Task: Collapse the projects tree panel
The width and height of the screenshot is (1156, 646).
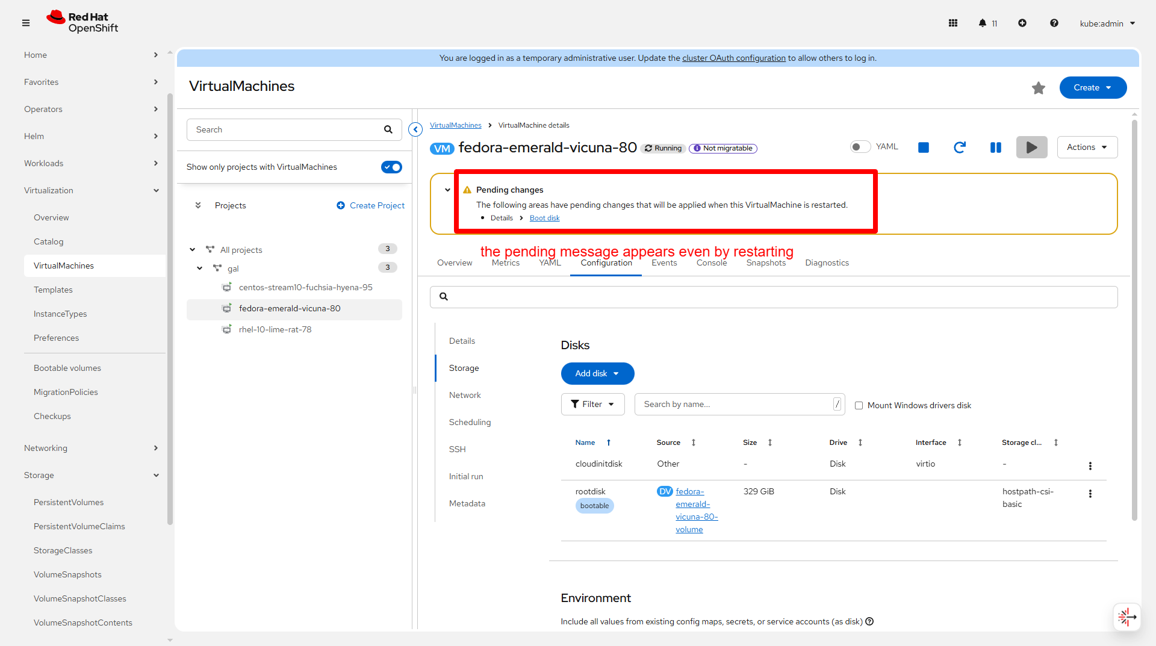Action: [x=415, y=129]
